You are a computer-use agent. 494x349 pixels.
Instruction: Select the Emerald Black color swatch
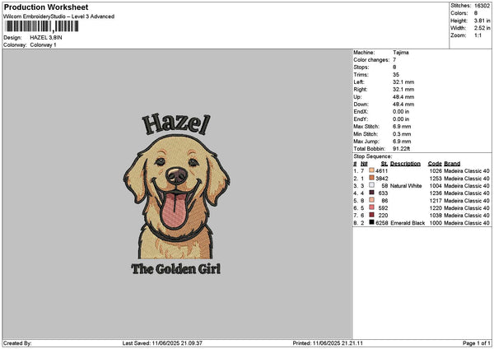[372, 222]
